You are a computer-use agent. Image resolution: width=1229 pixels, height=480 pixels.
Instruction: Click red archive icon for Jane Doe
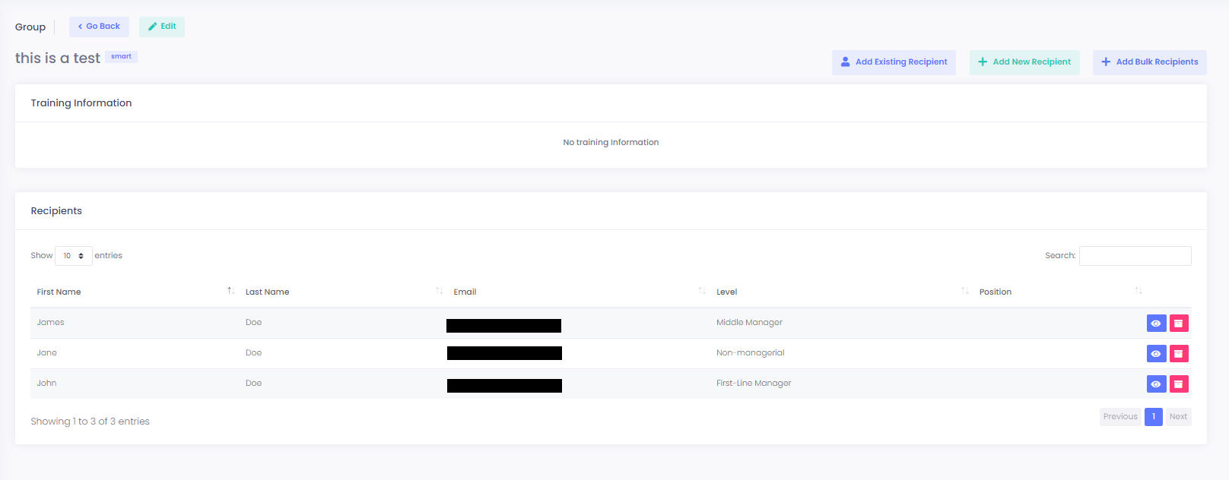[1178, 354]
